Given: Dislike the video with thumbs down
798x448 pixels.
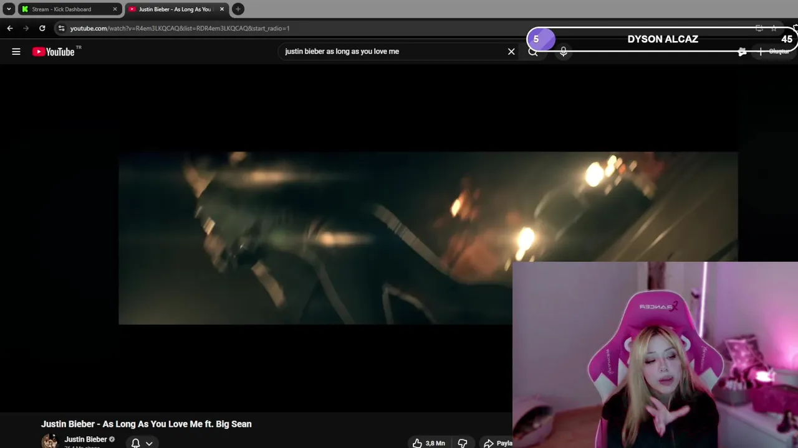Looking at the screenshot, I should [463, 443].
